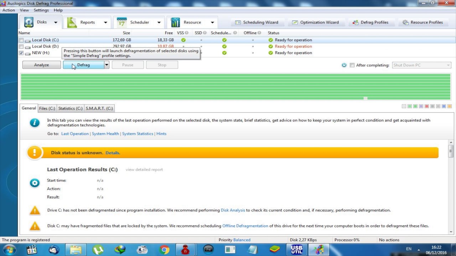456x256 pixels.
Task: Open the disk status Details link
Action: (113, 153)
